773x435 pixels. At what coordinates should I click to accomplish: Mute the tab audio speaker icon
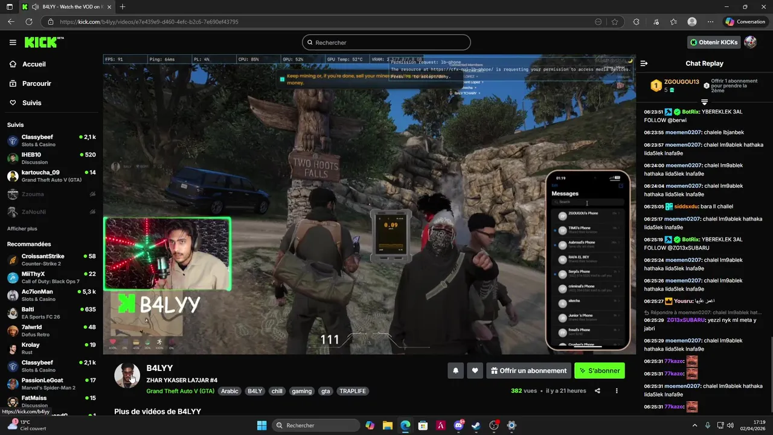[35, 7]
